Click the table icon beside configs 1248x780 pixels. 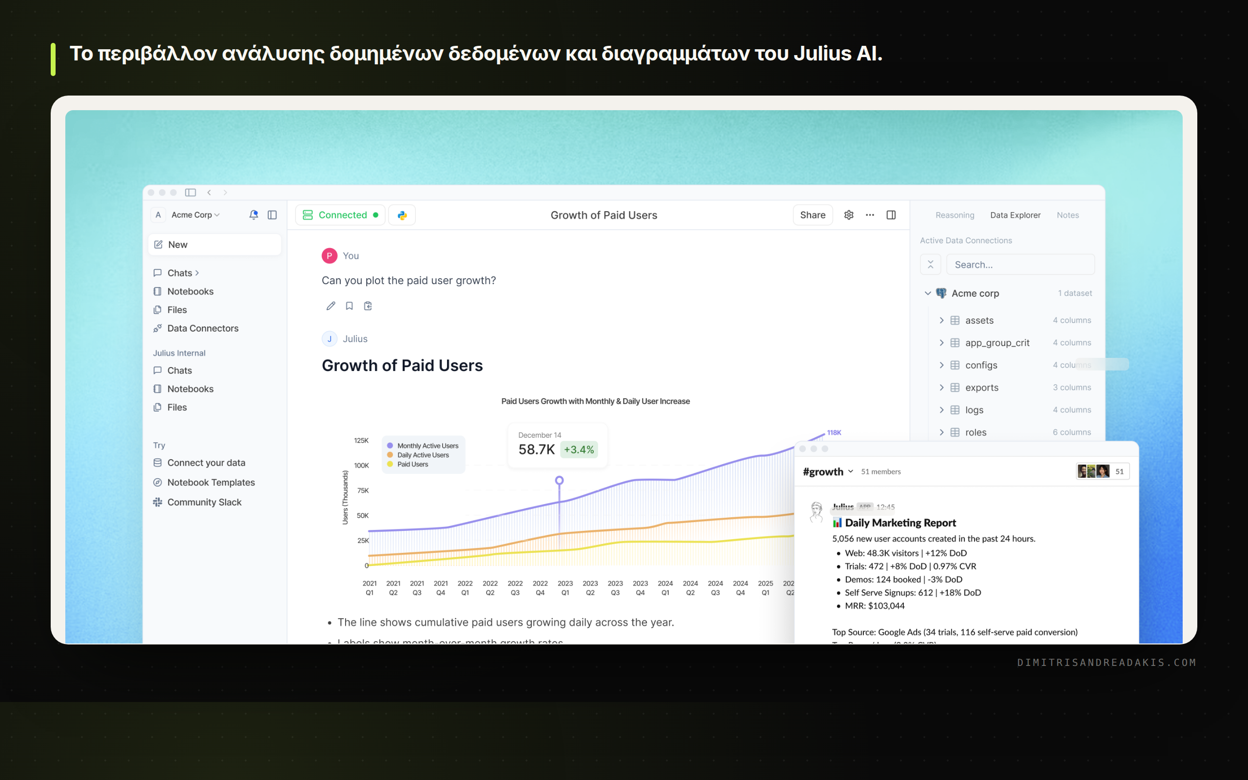click(955, 365)
